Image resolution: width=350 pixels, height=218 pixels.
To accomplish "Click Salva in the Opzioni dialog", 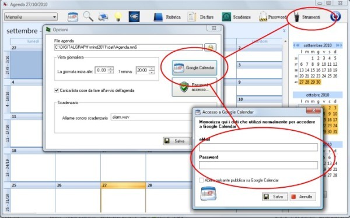I will pyautogui.click(x=176, y=141).
